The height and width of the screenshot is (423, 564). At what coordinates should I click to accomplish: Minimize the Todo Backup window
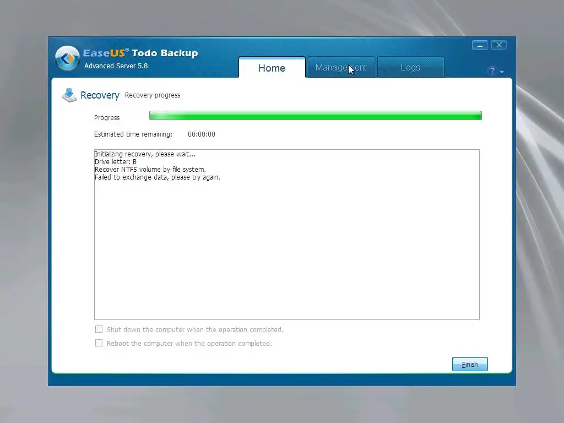[480, 45]
